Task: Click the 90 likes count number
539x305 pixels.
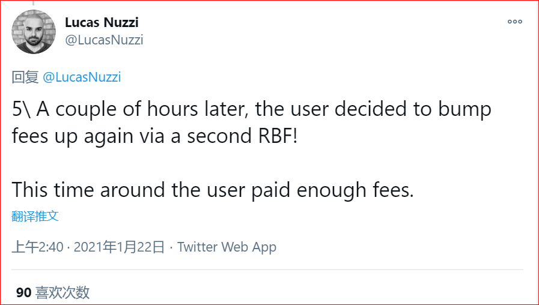Action: pyautogui.click(x=23, y=292)
